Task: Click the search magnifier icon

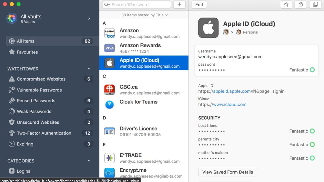Action: (107, 5)
